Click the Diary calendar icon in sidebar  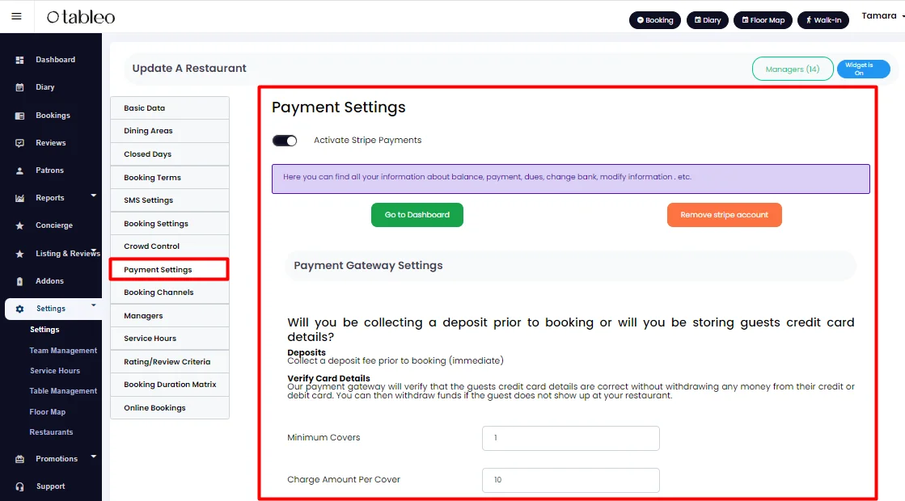click(19, 87)
